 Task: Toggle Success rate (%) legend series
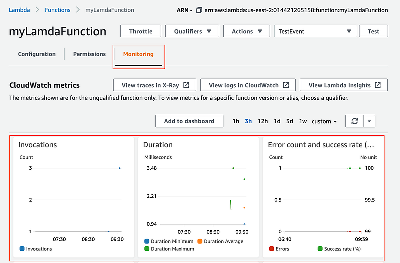pos(339,249)
